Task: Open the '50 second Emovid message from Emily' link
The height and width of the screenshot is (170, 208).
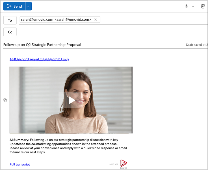Action: (39, 59)
